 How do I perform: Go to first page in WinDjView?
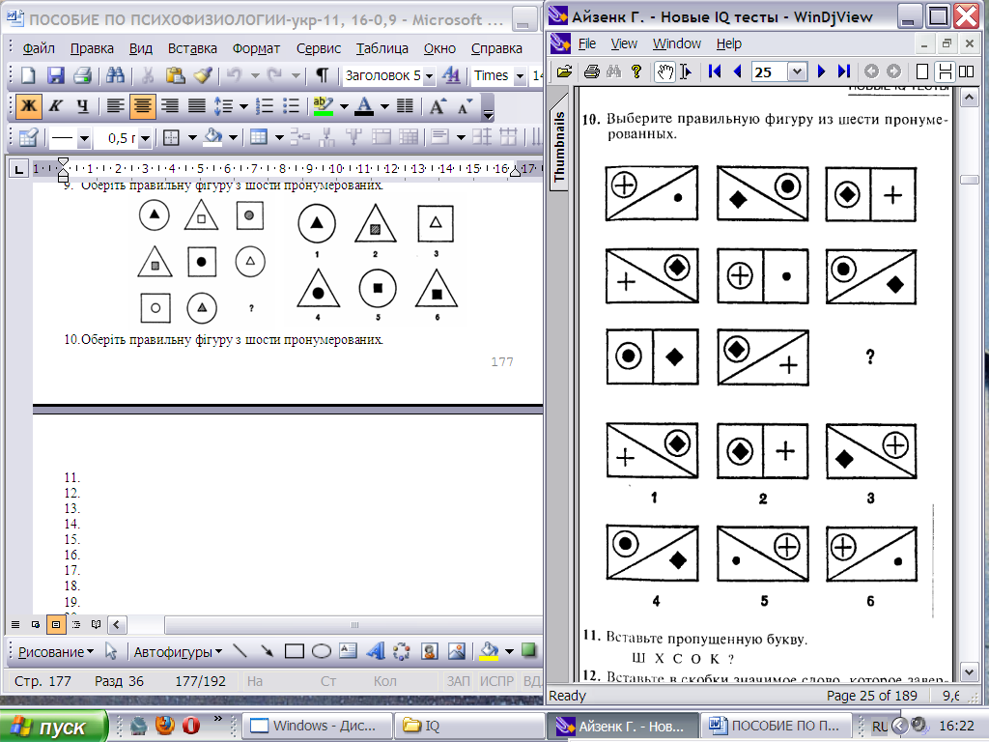[x=715, y=71]
